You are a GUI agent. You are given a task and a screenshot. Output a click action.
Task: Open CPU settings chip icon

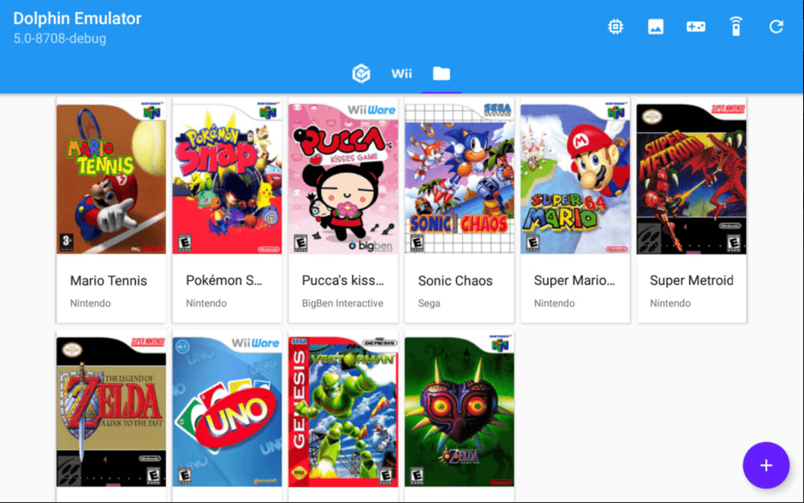[615, 27]
